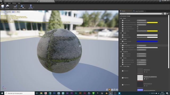
Task: Enable the Metalness texture map override checkbox
Action: point(123,71)
